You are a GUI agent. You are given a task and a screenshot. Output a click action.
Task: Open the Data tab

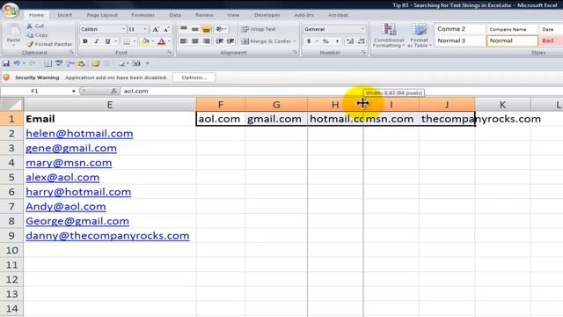[x=175, y=15]
